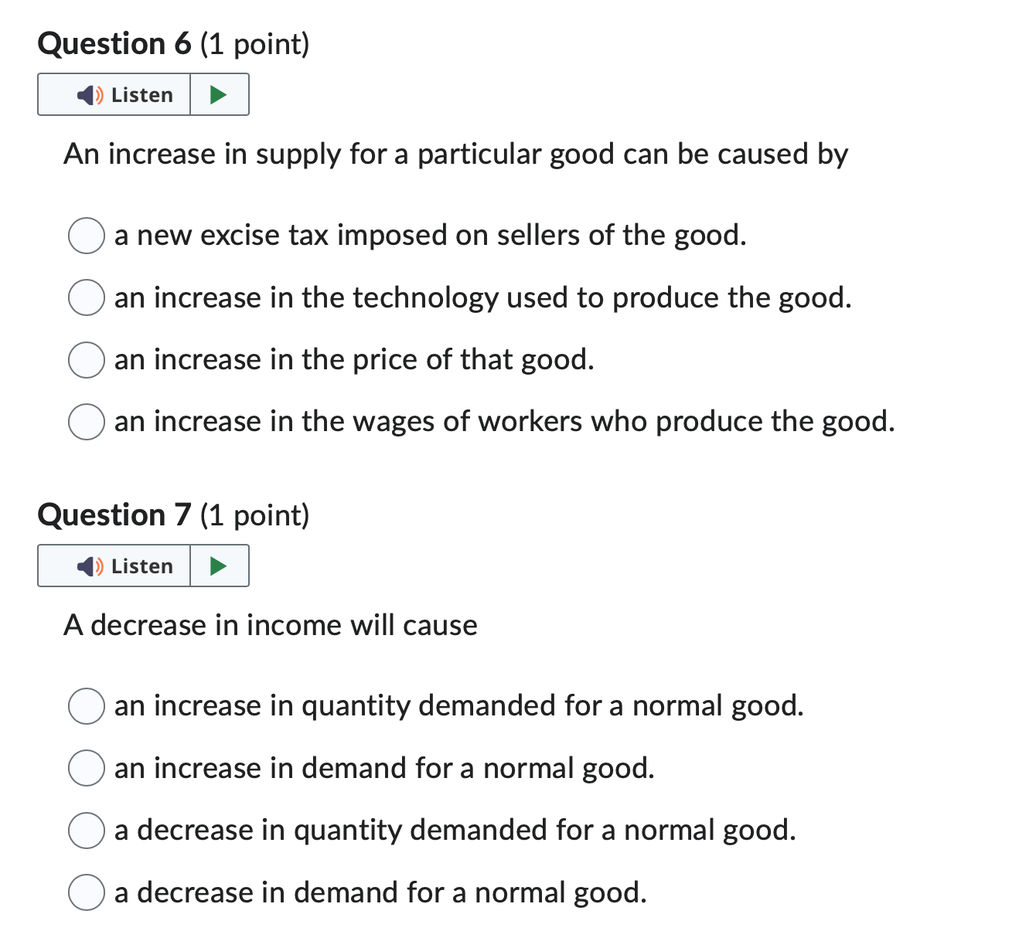Select 'an increase in the wages of workers'
Viewport: 1019px width, 948px height.
tap(86, 421)
